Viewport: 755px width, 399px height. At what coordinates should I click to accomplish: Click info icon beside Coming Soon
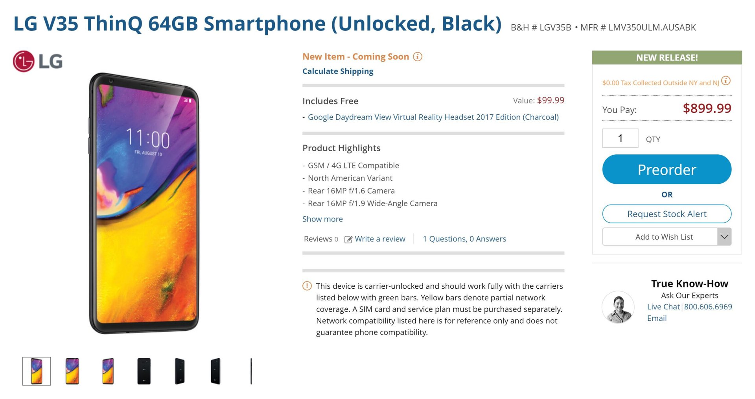tap(418, 57)
